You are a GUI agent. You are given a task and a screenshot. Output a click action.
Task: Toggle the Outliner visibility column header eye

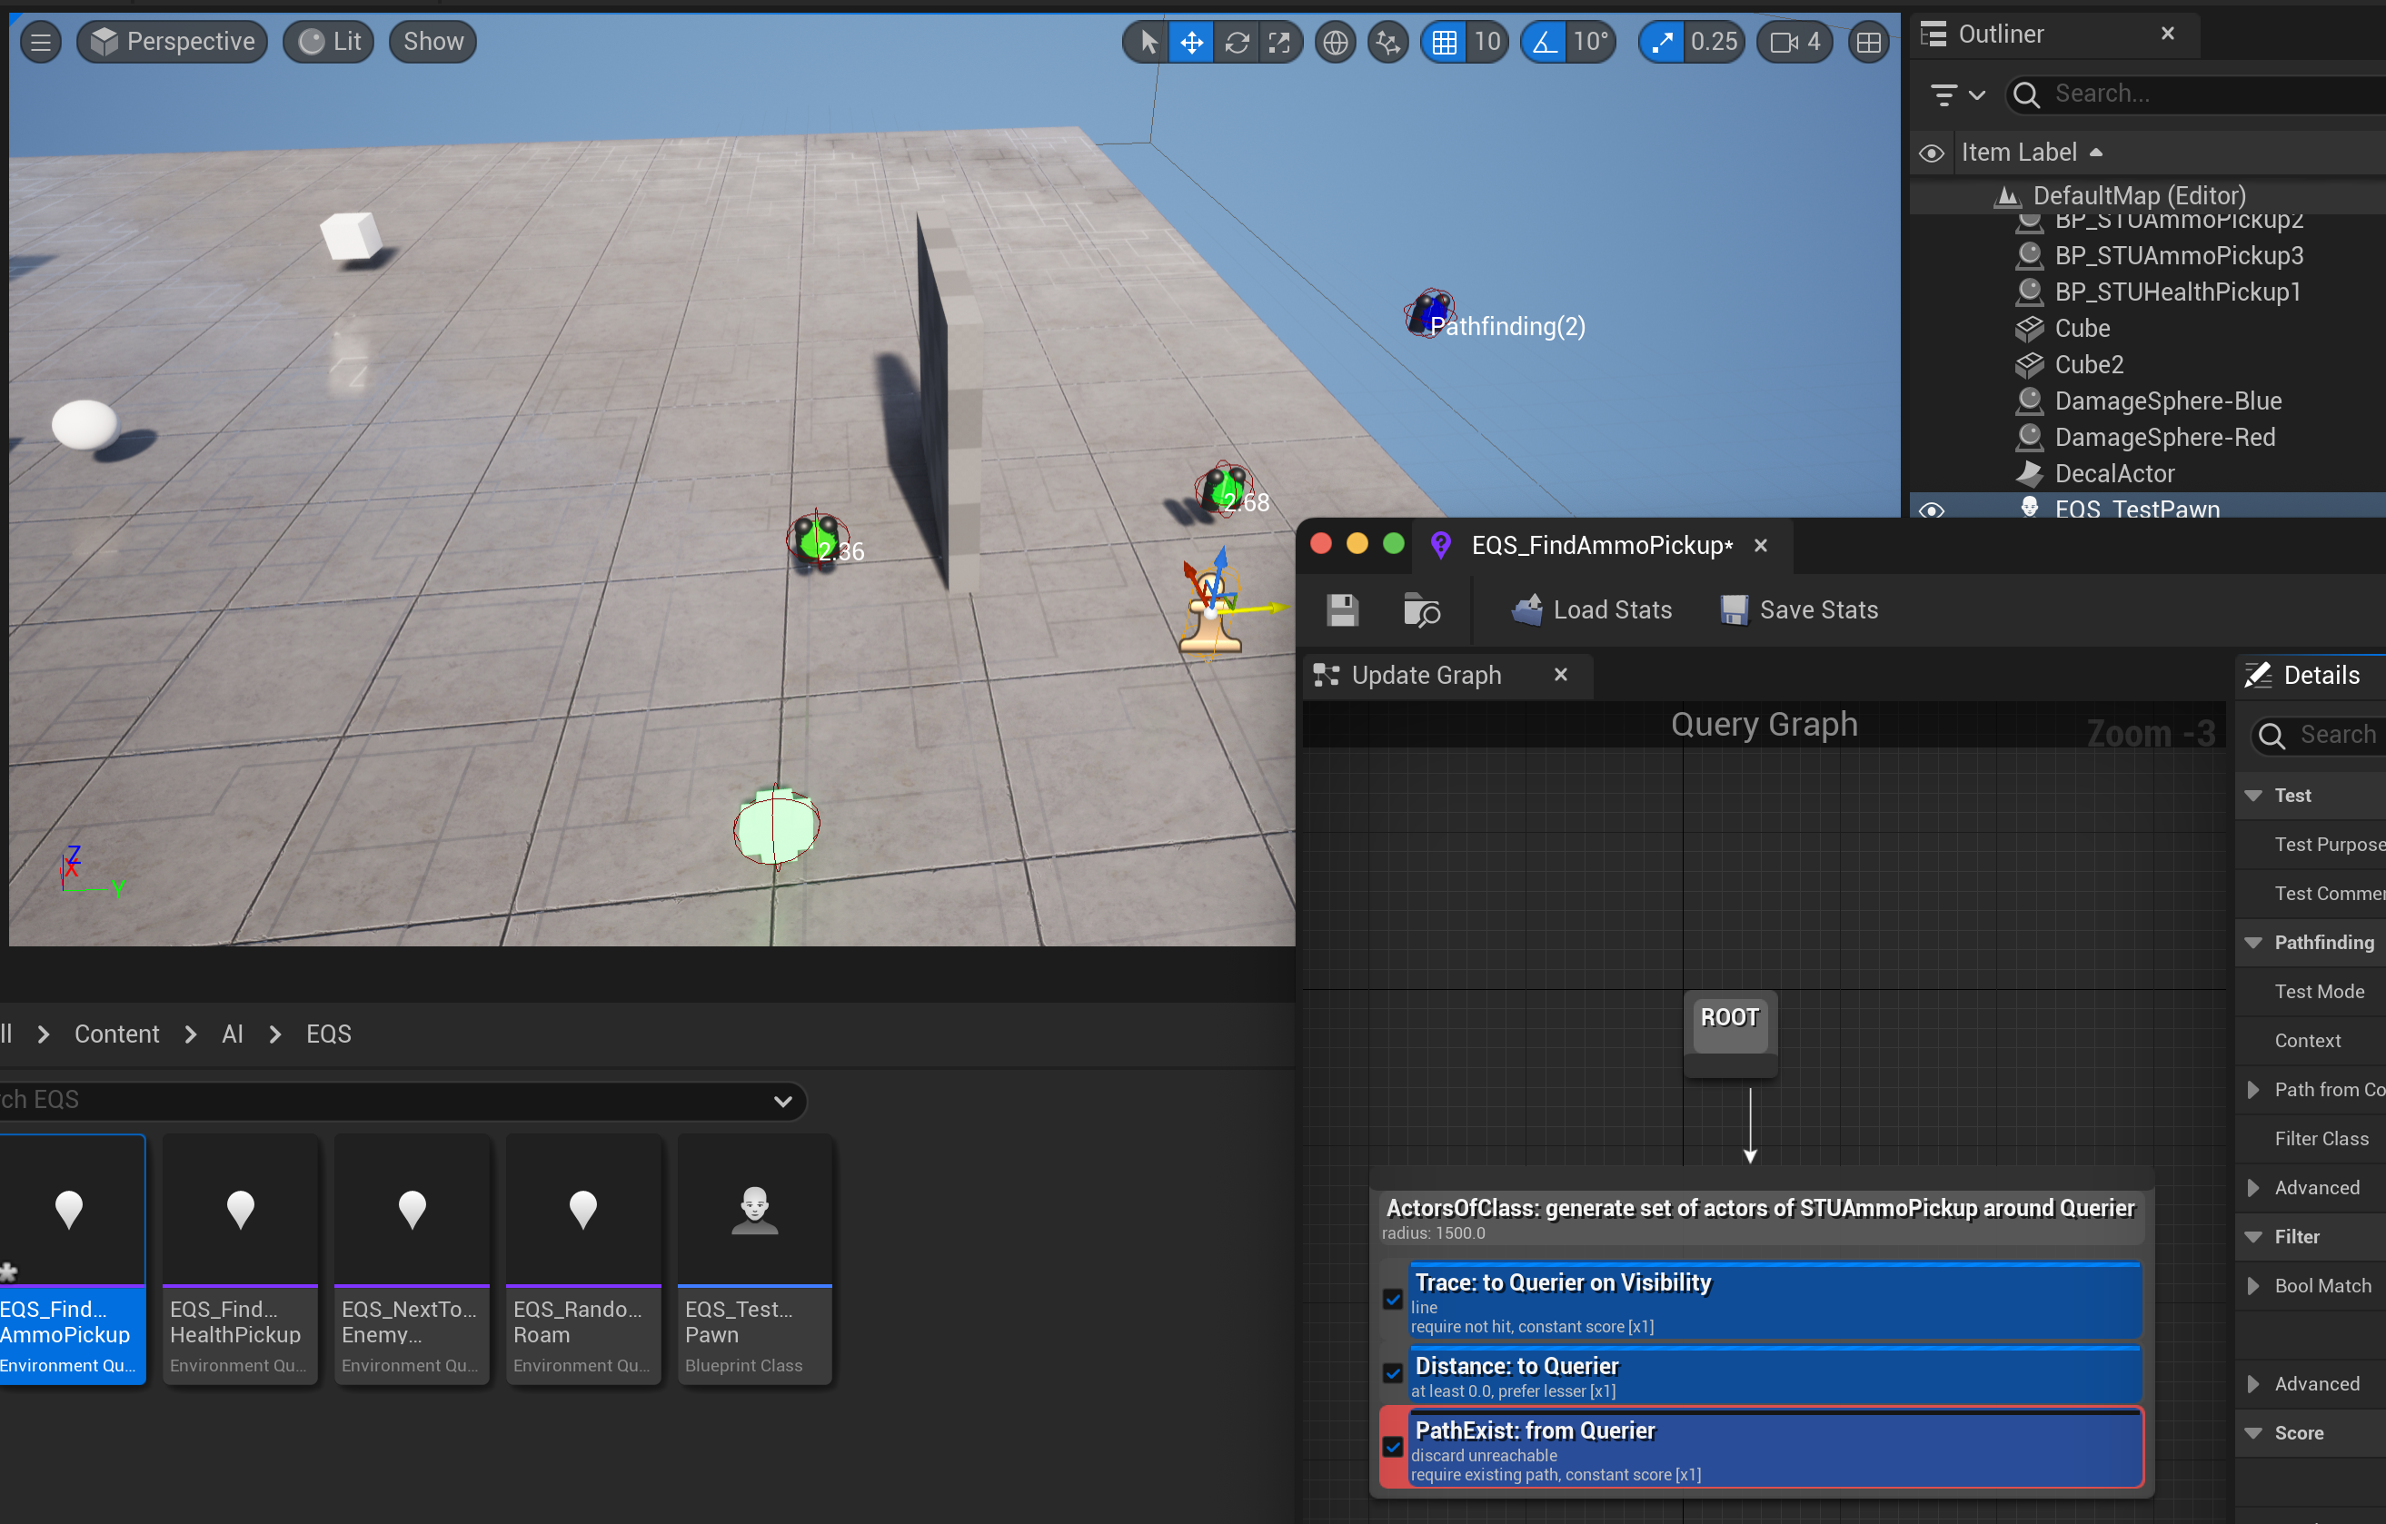[1931, 153]
